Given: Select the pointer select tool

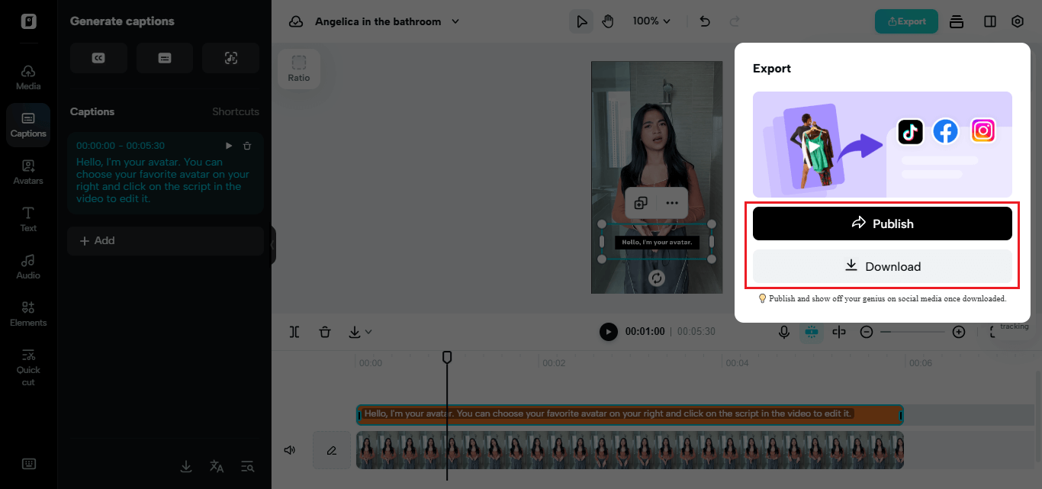Looking at the screenshot, I should [x=581, y=21].
